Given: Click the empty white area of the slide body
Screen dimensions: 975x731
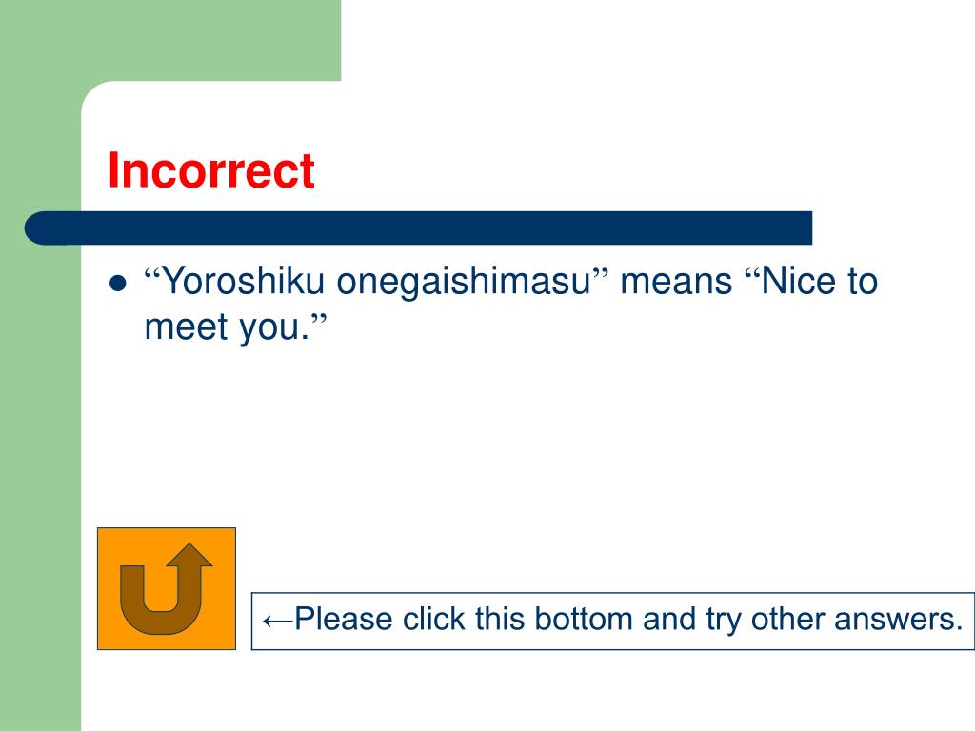Looking at the screenshot, I should [x=560, y=447].
